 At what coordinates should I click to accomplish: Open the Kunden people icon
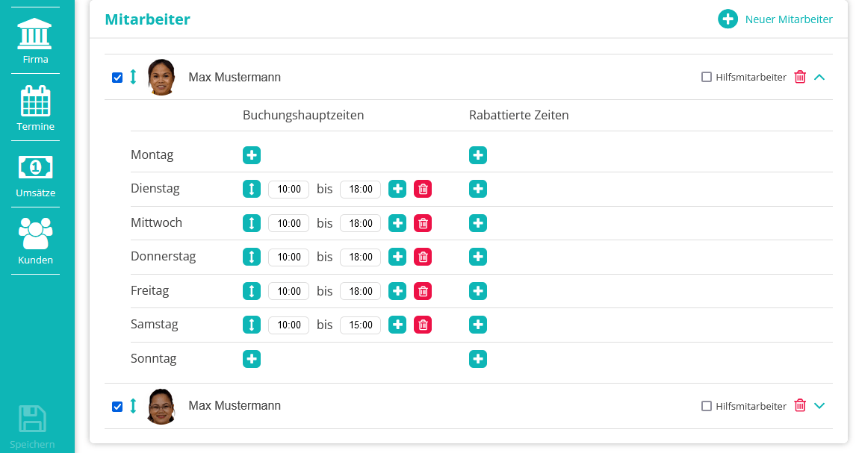(35, 242)
